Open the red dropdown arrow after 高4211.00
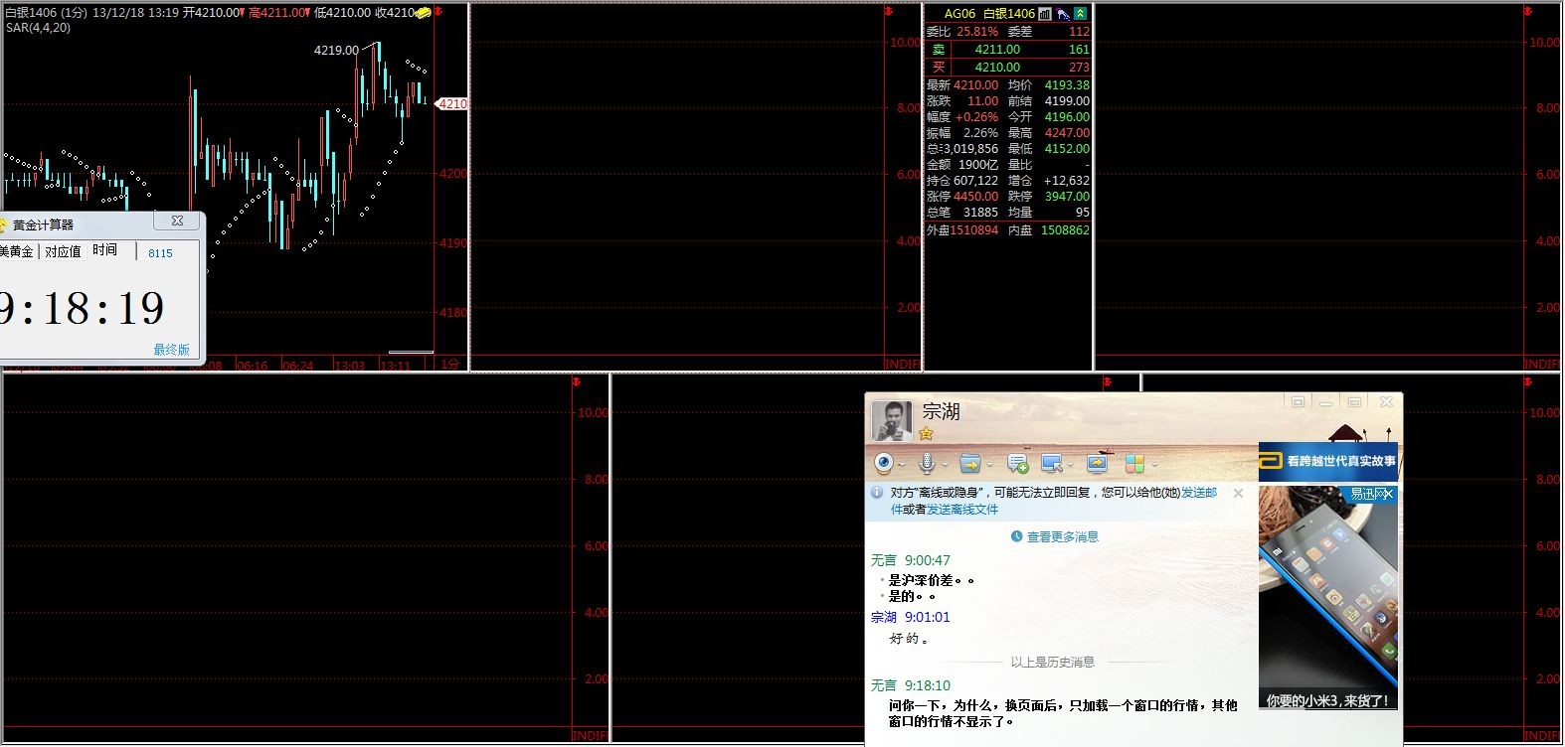The image size is (1565, 747). click(306, 13)
